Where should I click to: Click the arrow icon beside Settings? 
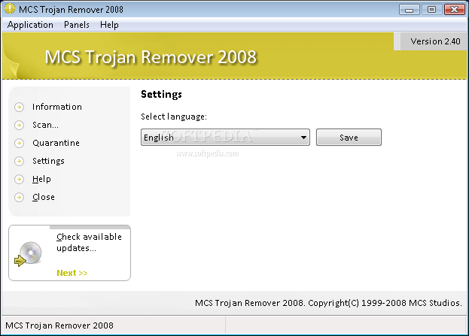click(19, 162)
